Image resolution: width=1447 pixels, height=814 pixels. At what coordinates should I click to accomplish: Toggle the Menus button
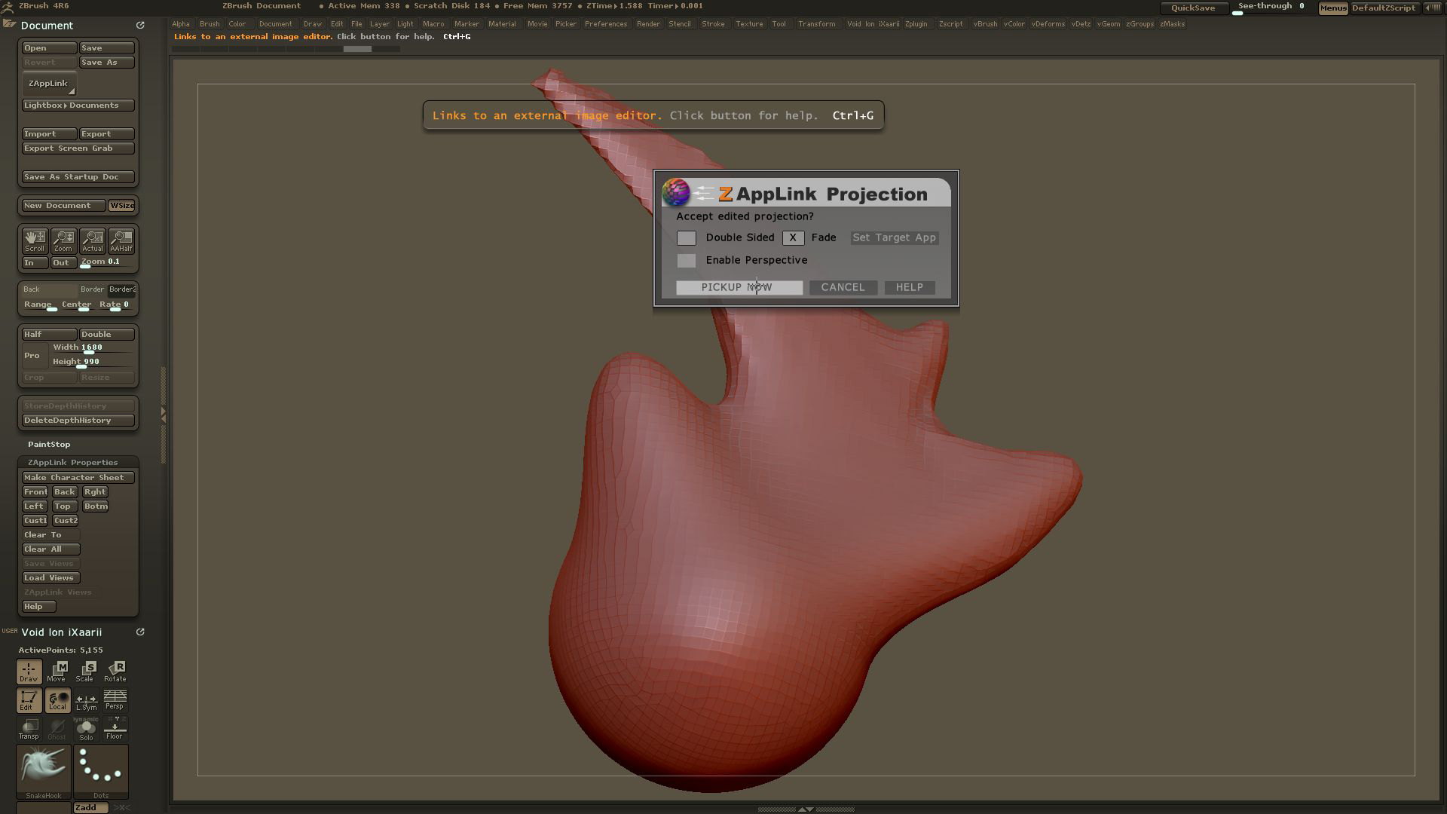point(1332,8)
